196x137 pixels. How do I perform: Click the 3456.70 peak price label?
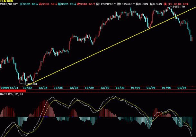178,6
